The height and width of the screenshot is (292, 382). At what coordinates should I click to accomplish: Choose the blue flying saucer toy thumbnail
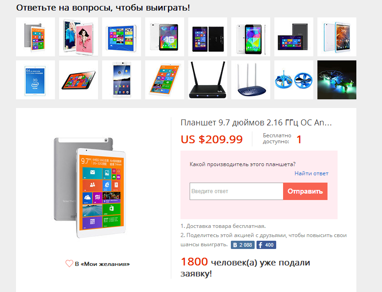click(294, 80)
